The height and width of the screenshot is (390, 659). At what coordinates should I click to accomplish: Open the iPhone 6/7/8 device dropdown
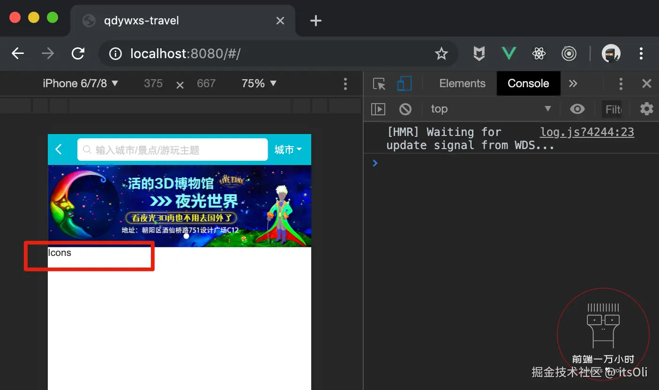pos(81,83)
